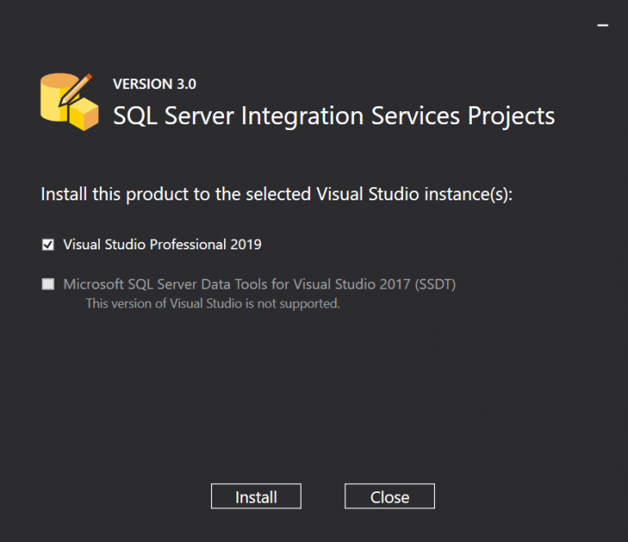
Task: Start installation with the Install button
Action: 256,496
